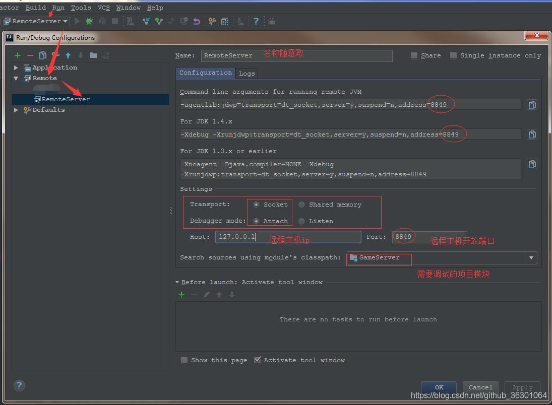Create new folder icon in configurations toolbar

[93, 55]
